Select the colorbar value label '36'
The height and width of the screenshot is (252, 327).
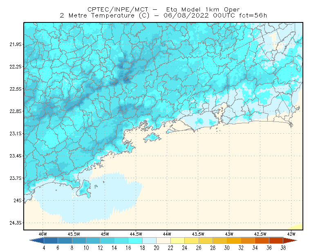click(269, 248)
